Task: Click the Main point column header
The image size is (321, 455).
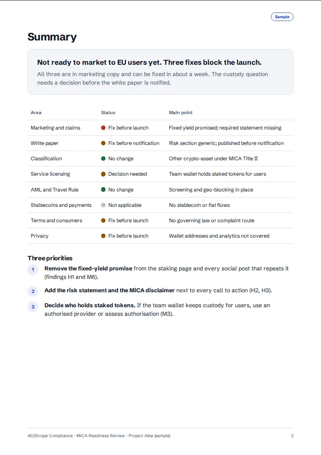Action: click(x=180, y=113)
